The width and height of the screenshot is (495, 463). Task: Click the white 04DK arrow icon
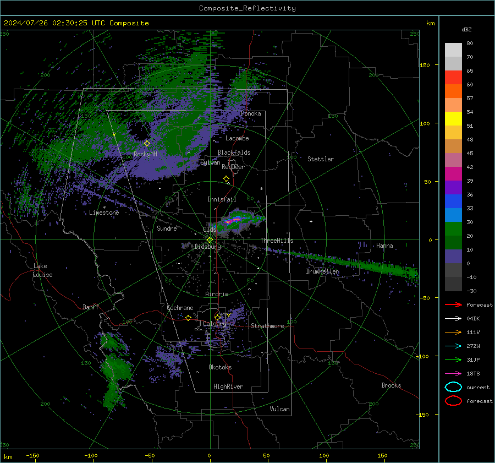[x=453, y=319]
